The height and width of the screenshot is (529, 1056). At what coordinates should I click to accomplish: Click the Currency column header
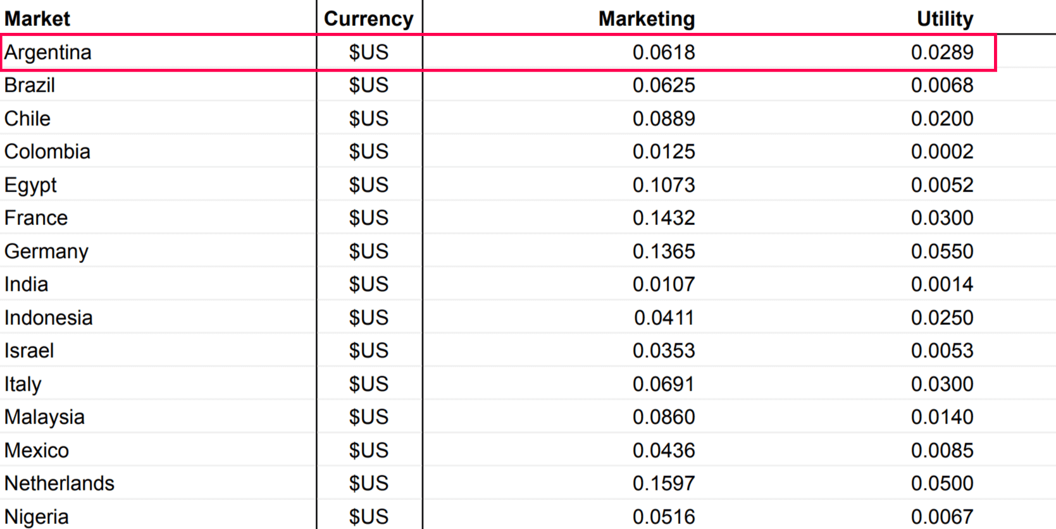[x=368, y=18]
